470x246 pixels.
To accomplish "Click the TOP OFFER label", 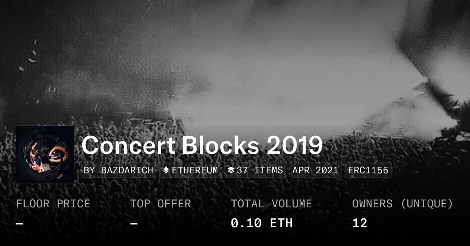I will point(161,203).
